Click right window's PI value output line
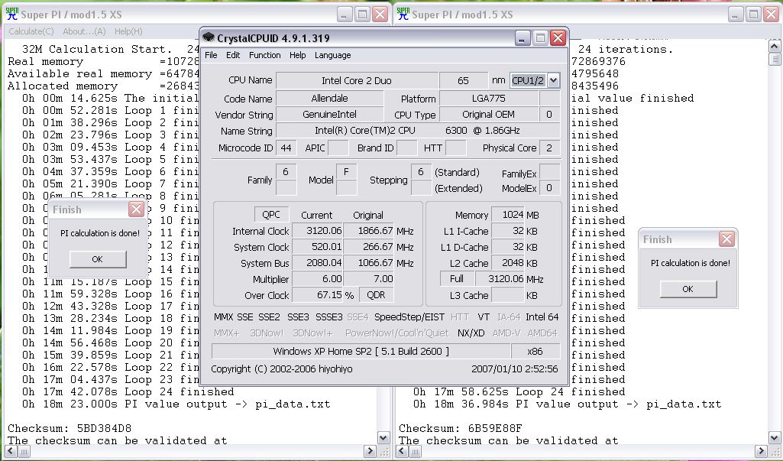The height and width of the screenshot is (461, 783). 568,404
